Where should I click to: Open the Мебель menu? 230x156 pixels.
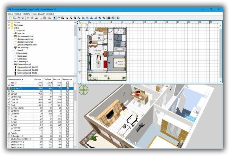[x=27, y=13]
